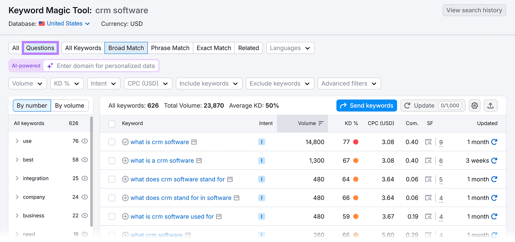Image resolution: width=515 pixels, height=242 pixels.
Task: Open table settings gear icon
Action: (x=474, y=106)
